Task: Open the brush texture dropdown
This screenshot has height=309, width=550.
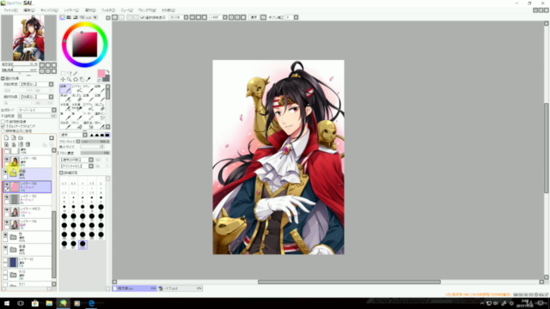Action: [91, 166]
